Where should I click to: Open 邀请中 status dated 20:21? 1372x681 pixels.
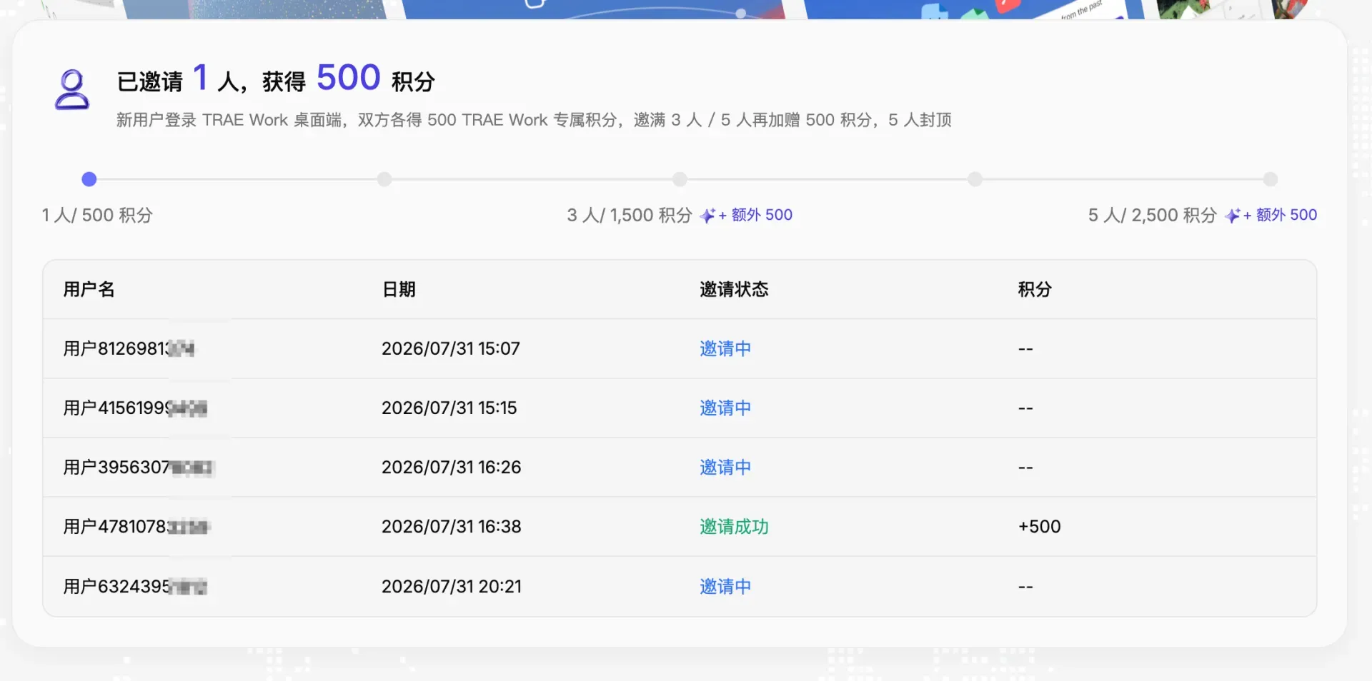click(x=725, y=586)
